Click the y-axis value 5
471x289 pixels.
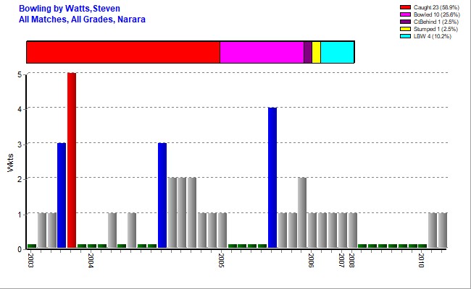(x=20, y=74)
